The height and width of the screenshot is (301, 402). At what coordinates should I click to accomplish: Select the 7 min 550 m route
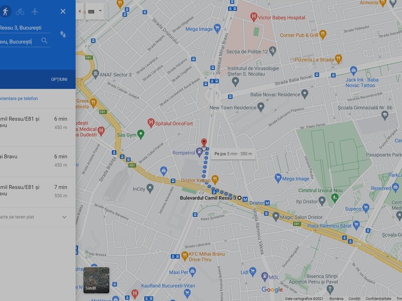pos(38,192)
